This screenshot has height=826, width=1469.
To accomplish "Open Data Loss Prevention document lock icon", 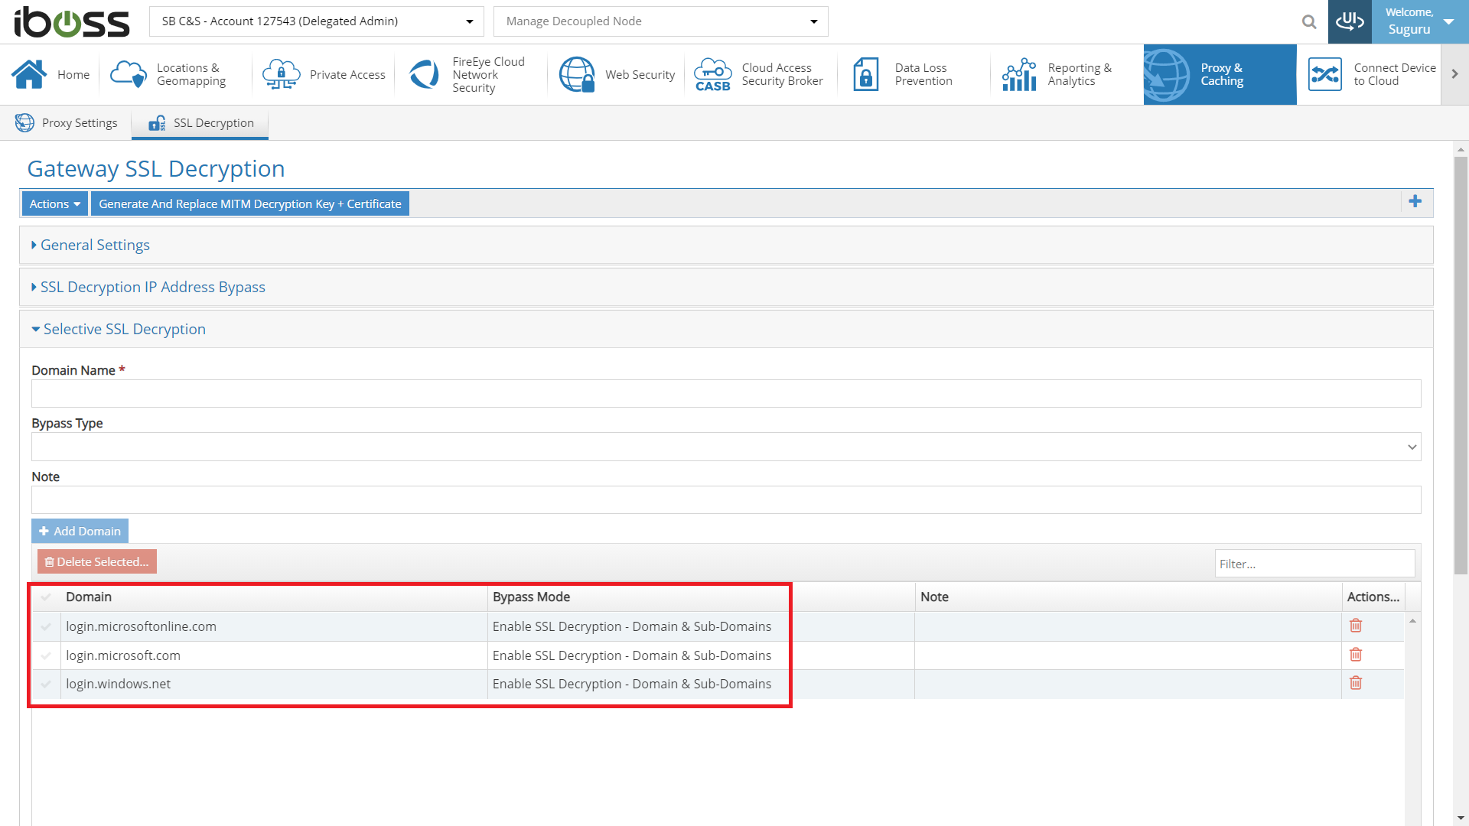I will point(866,74).
